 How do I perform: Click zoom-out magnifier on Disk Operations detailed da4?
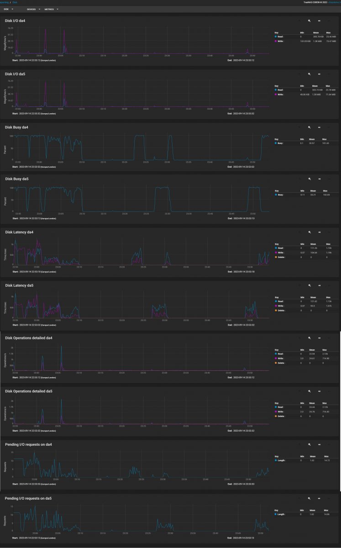pyautogui.click(x=309, y=338)
